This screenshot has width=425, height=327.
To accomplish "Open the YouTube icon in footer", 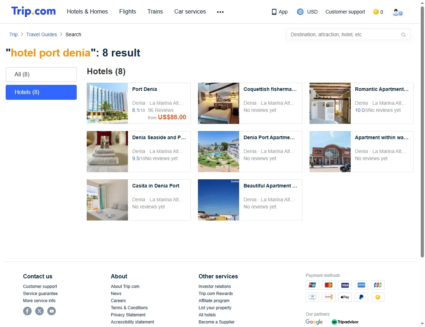I will click(x=52, y=311).
